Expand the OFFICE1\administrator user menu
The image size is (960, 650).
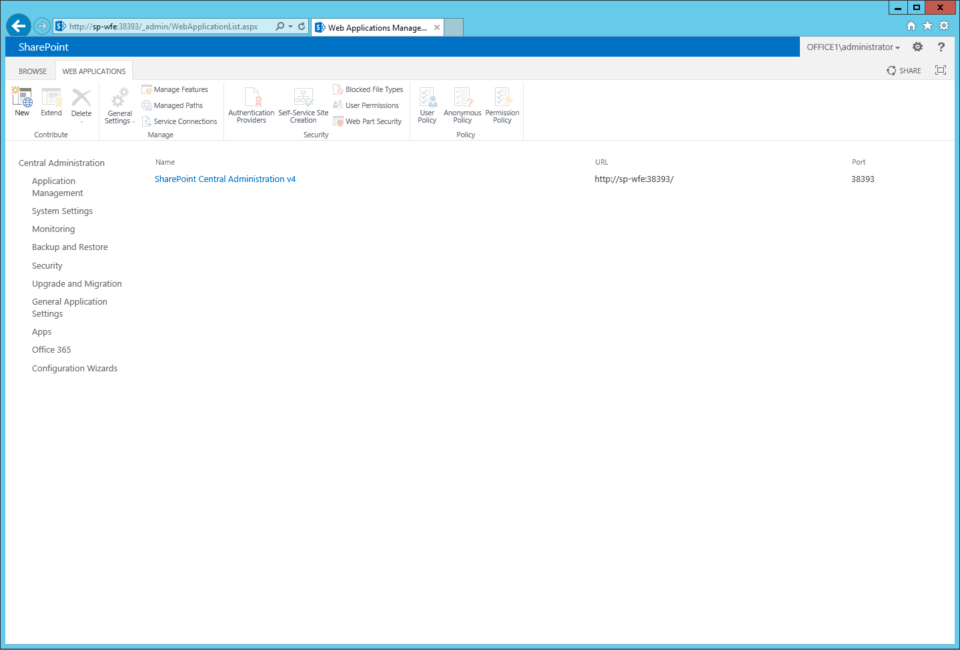pos(853,47)
